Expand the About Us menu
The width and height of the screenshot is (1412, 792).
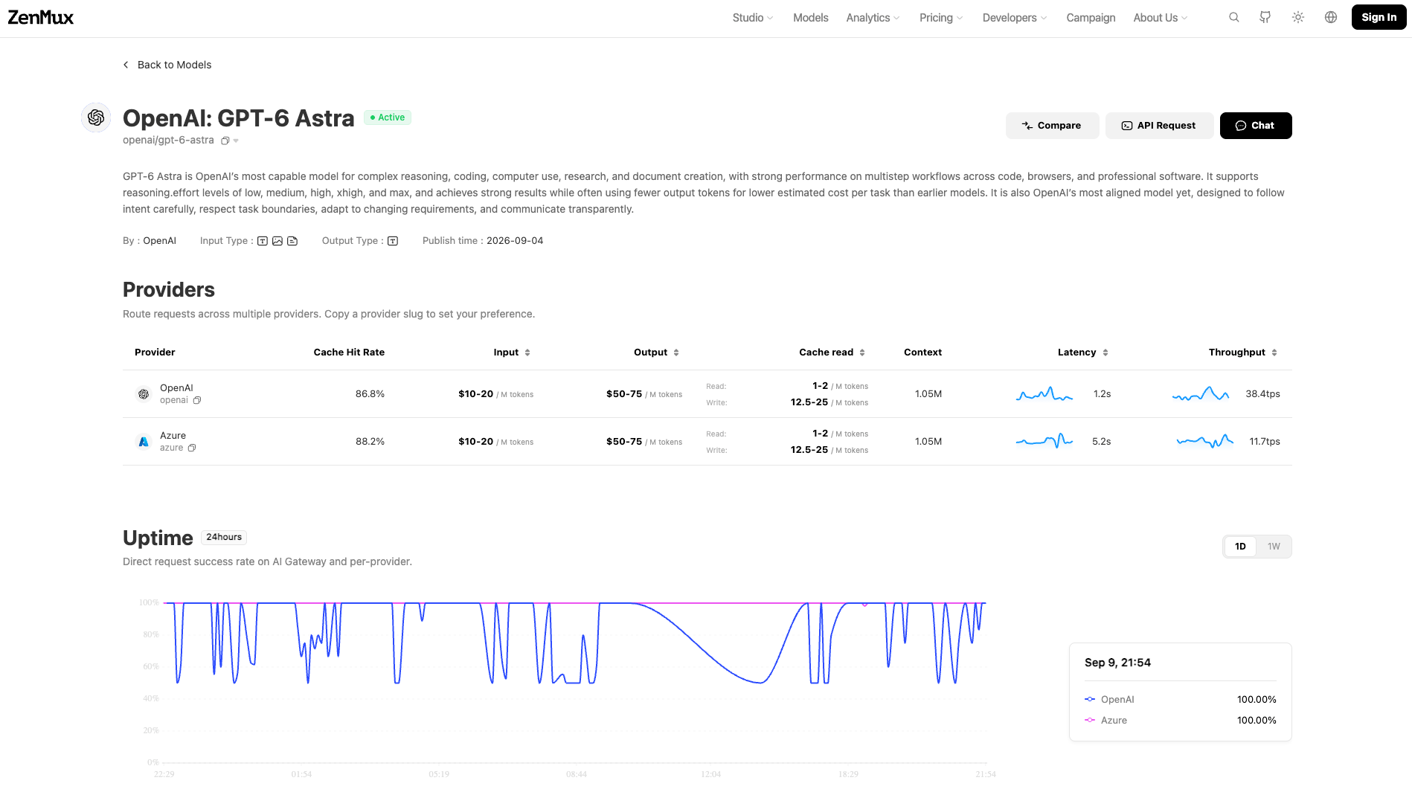(1161, 18)
